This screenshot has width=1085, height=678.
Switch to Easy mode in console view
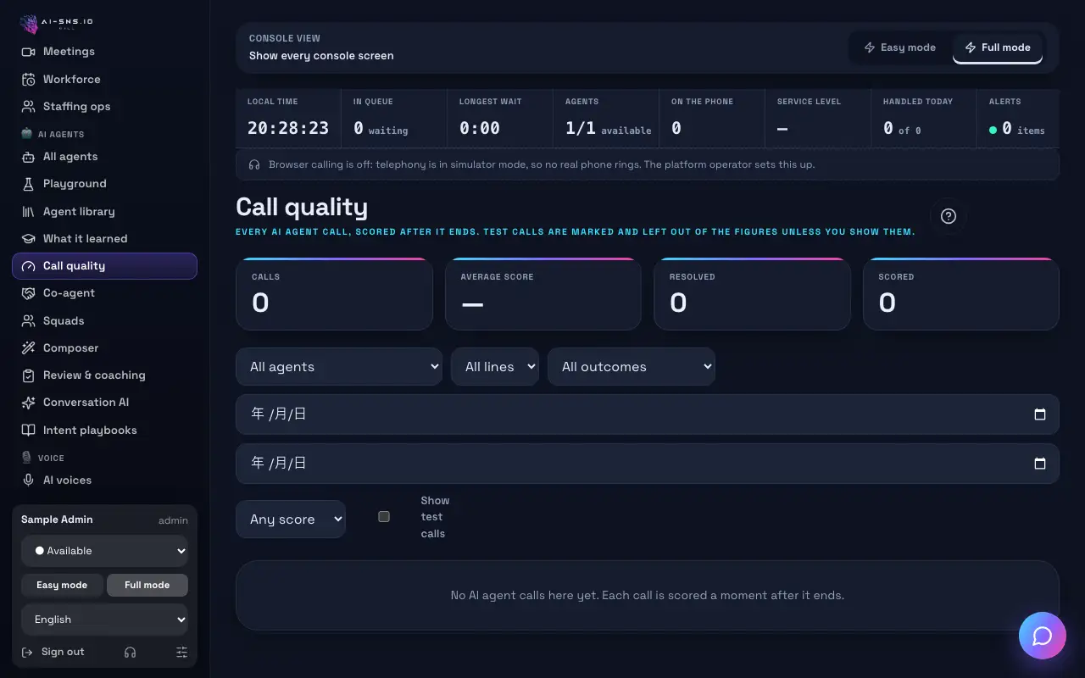click(x=900, y=47)
